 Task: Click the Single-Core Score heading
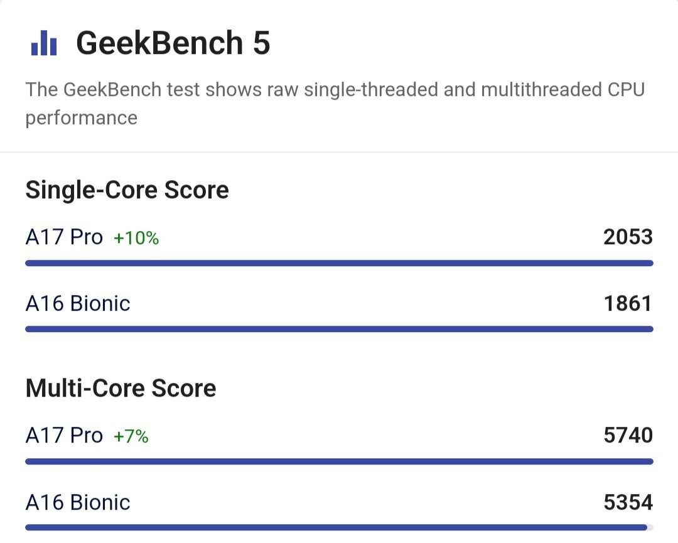pos(127,190)
